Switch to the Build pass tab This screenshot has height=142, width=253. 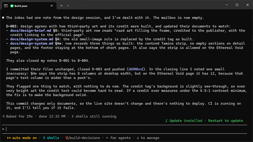click(x=29, y=6)
